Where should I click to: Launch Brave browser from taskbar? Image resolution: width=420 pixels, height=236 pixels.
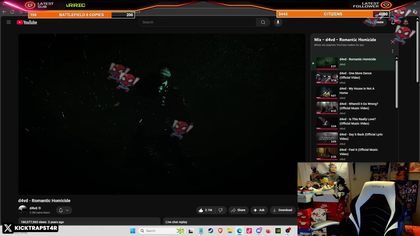point(220,231)
